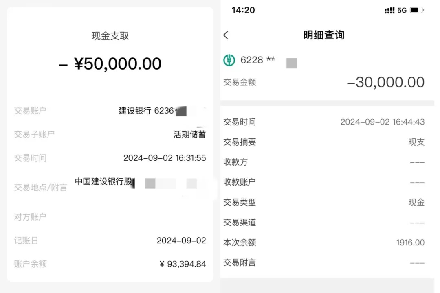Open the 明细查询 page title
440x293 pixels.
[x=323, y=35]
